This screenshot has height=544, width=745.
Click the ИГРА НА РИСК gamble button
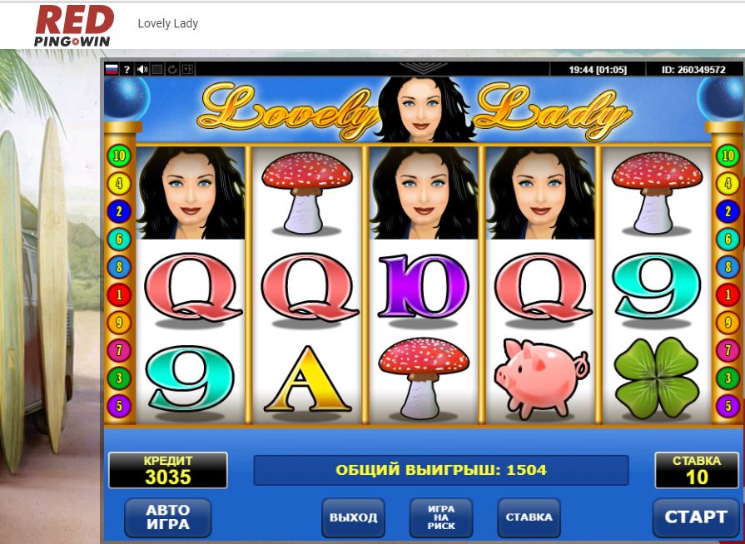click(x=441, y=517)
